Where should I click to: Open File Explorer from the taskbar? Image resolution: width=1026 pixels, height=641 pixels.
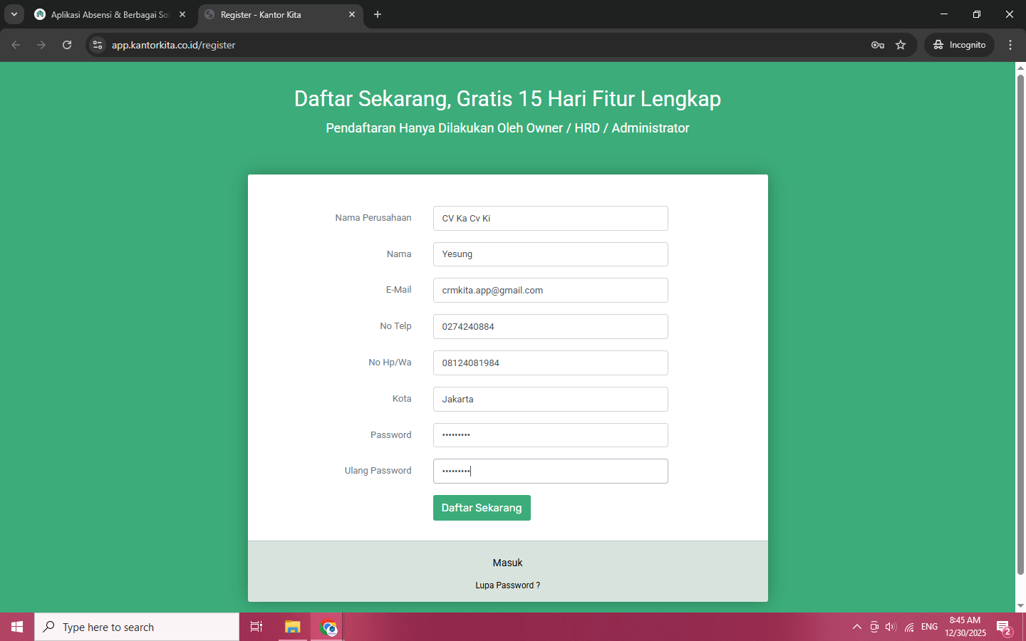click(x=293, y=627)
